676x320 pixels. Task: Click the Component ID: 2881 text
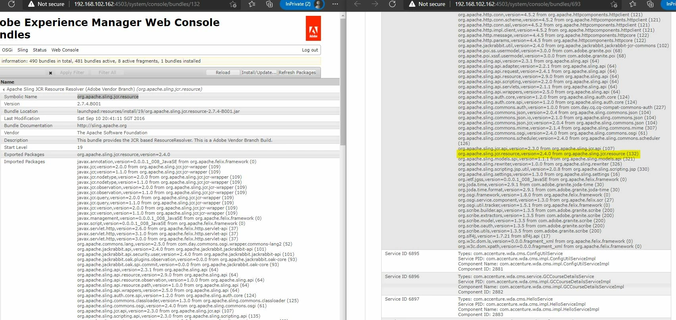click(480, 269)
